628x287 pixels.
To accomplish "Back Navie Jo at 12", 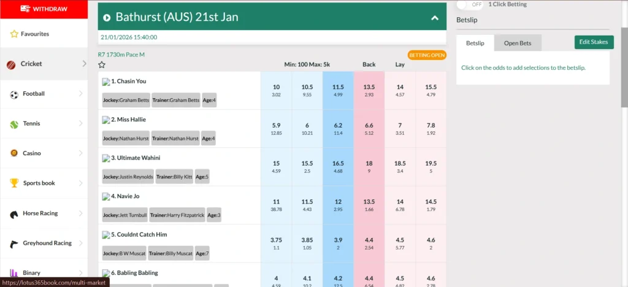I will [338, 205].
